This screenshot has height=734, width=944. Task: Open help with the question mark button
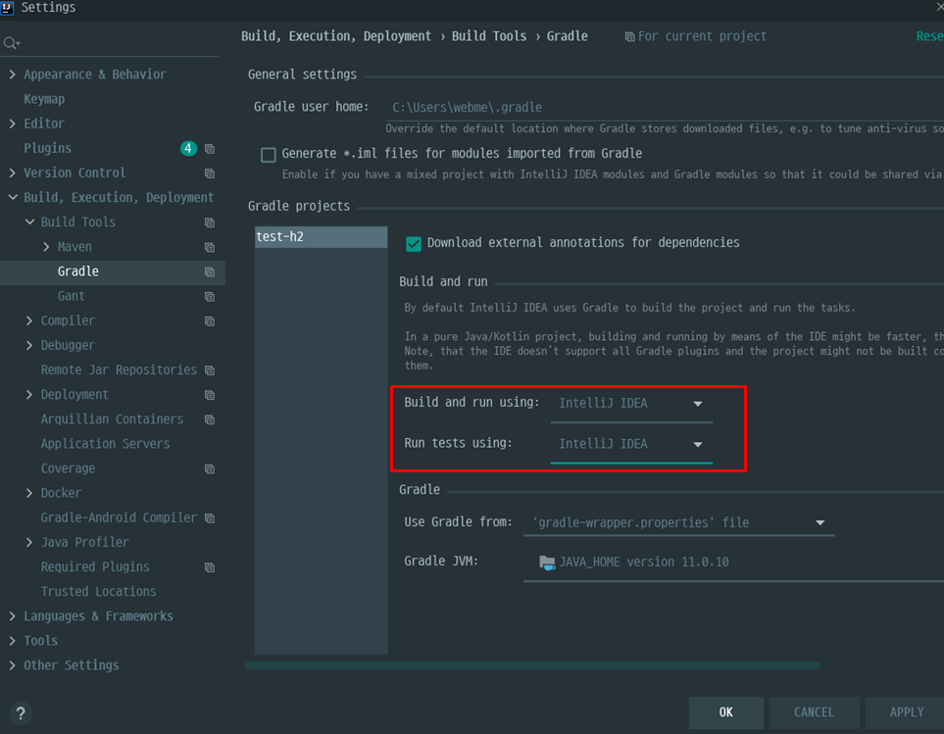(21, 713)
